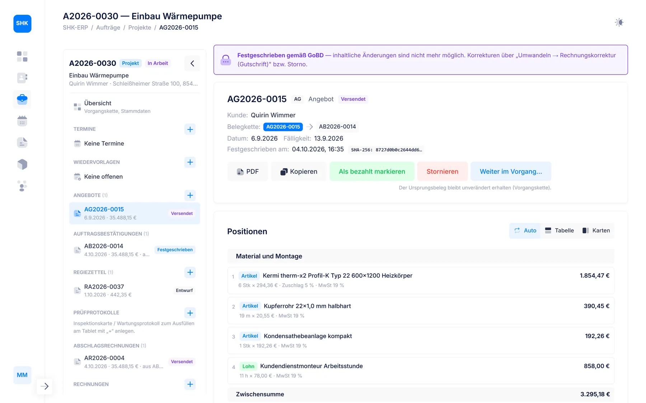Open the dashboard grid icon in the sidebar
Screen dimensions: 646x403
(22, 57)
